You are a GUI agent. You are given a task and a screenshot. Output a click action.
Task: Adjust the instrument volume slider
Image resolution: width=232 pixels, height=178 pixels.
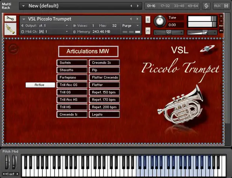tap(202, 32)
